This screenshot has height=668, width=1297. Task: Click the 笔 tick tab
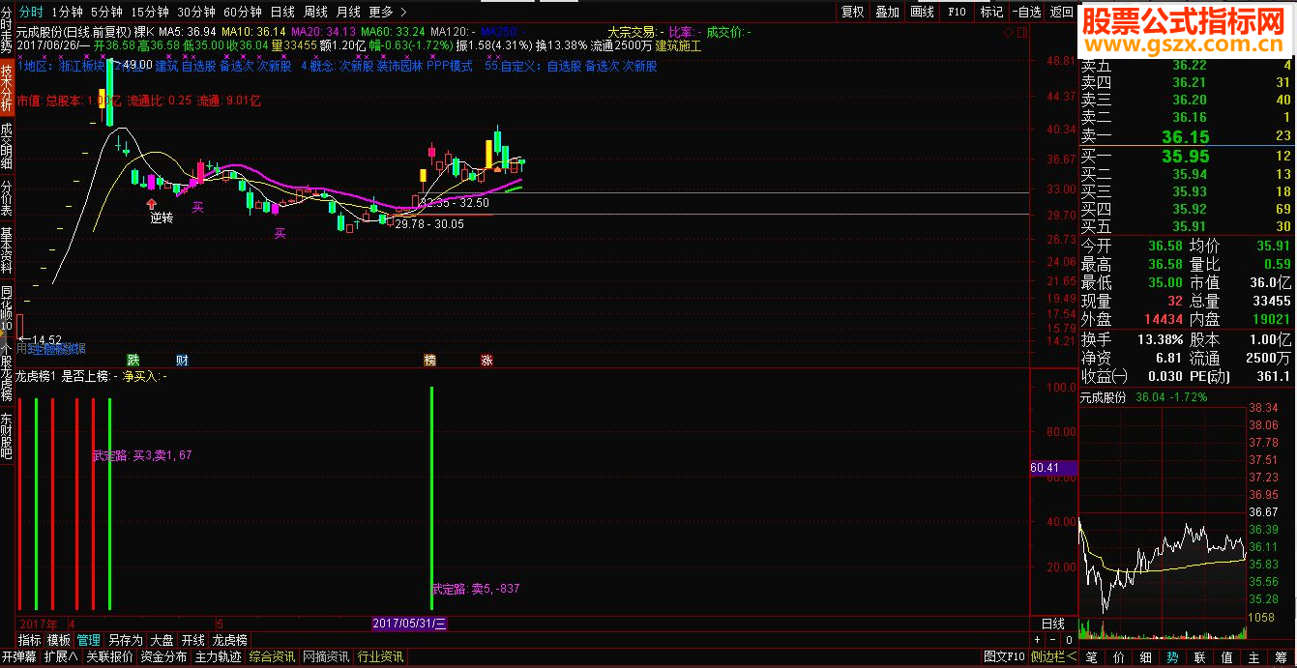tap(1091, 657)
